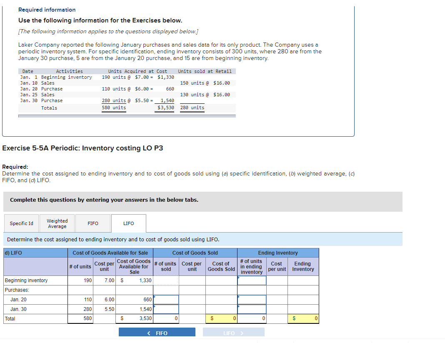Click the yellow Ending Inventory total cell

(x=303, y=318)
